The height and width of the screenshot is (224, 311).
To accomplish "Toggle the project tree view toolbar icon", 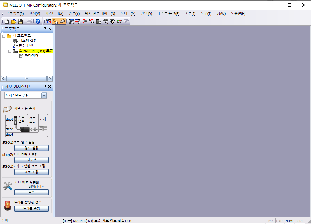I will click(56, 21).
